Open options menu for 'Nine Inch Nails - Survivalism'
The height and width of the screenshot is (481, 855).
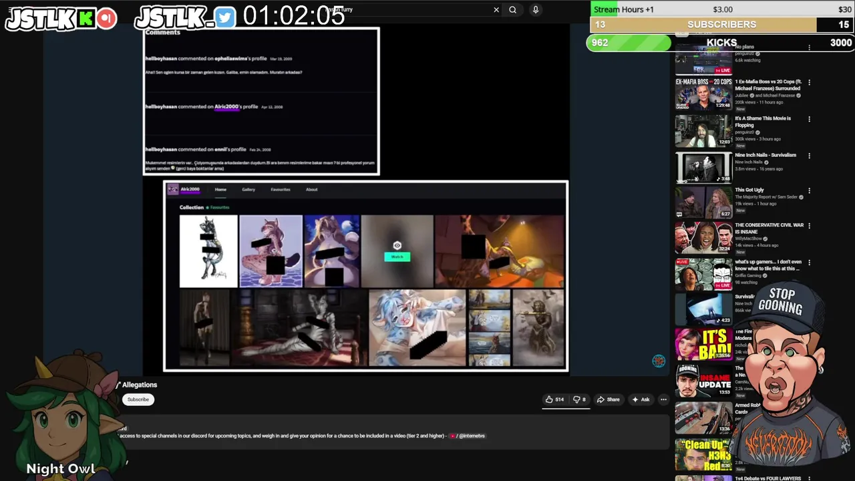pos(809,156)
